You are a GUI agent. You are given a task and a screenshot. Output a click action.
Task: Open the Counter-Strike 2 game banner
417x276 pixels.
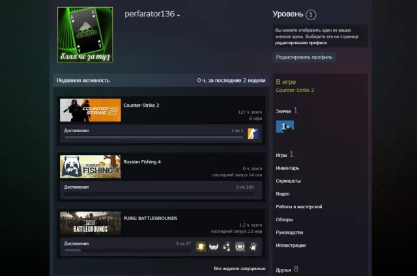point(91,110)
